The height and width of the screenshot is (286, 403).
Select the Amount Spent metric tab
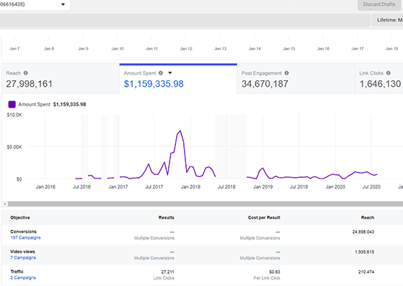(x=178, y=79)
